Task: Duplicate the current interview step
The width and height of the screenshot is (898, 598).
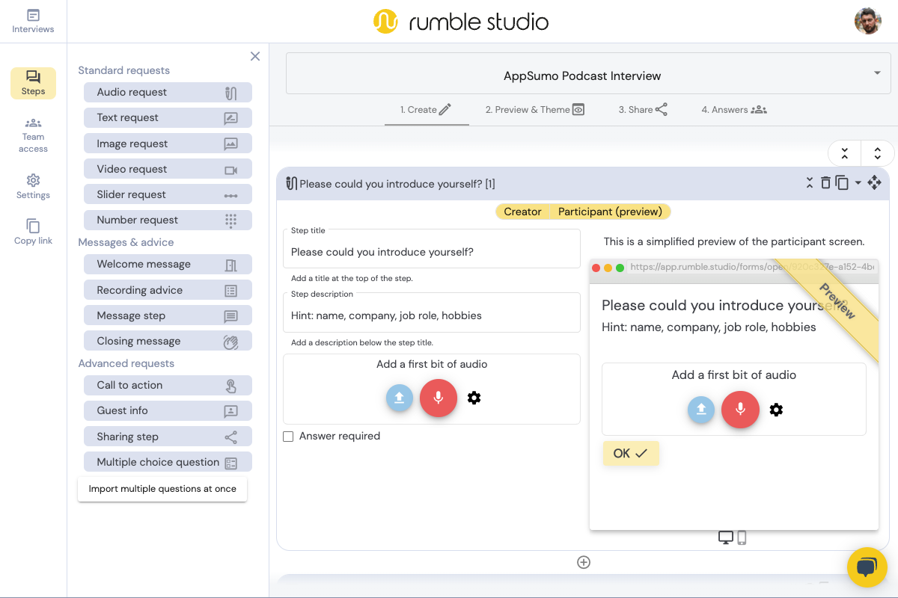Action: pos(842,182)
